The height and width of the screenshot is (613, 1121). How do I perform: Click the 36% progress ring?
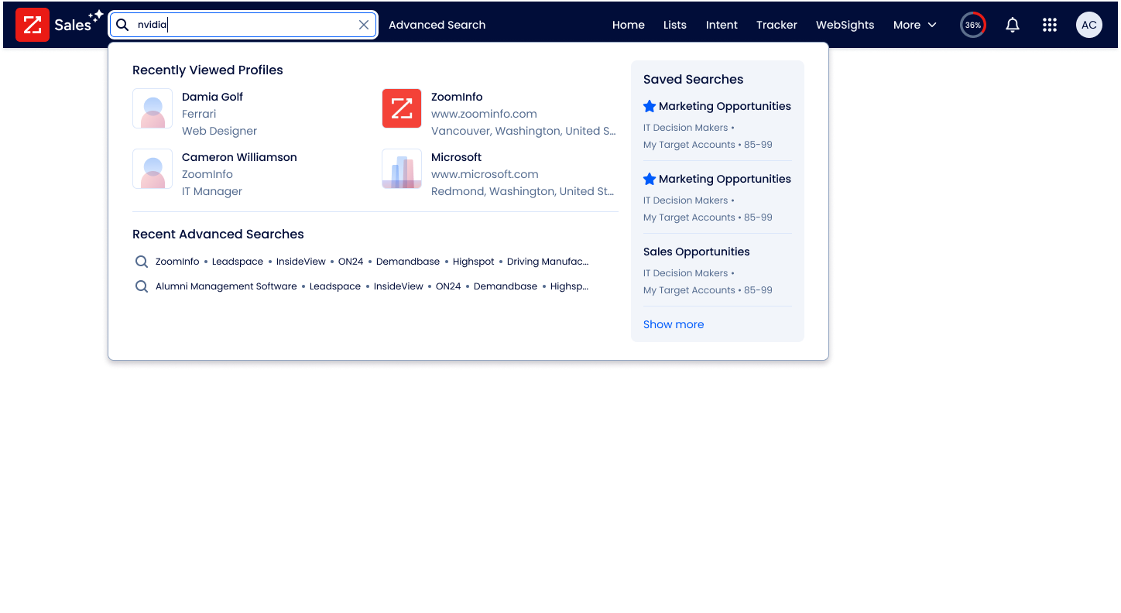[973, 25]
